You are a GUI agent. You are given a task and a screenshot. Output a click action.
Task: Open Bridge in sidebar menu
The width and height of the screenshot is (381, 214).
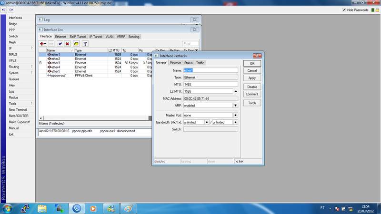tap(13, 24)
